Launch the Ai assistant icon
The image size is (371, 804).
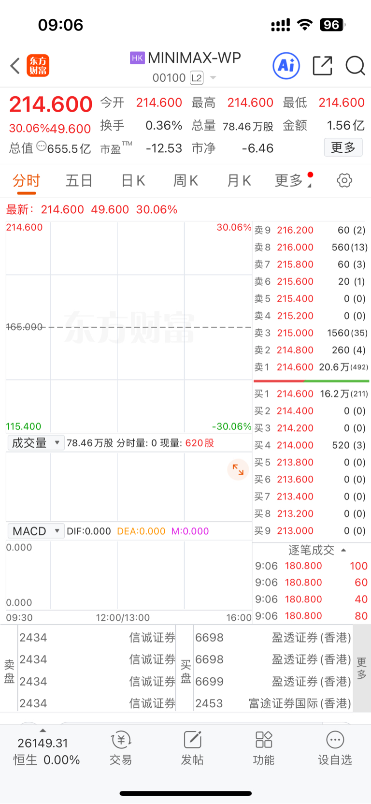(286, 65)
